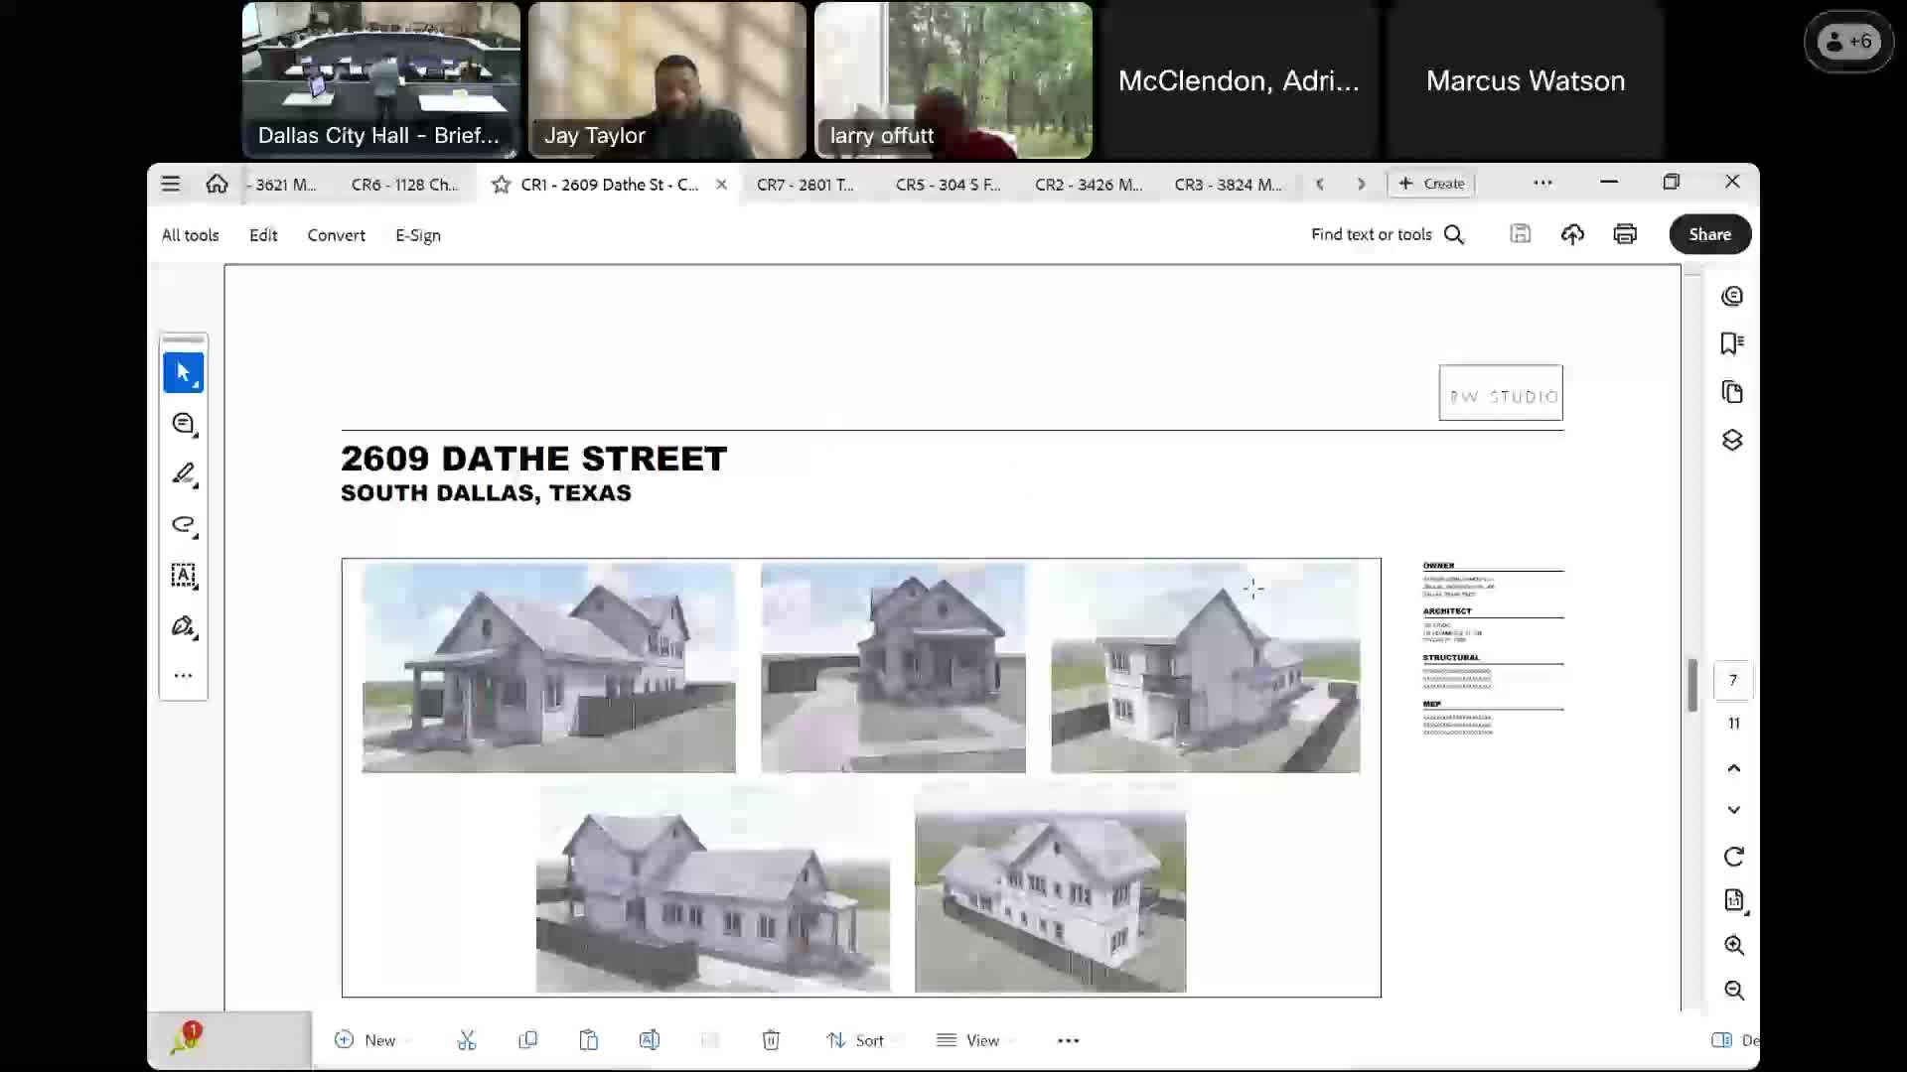Select the arrow Selection tool

click(x=183, y=372)
